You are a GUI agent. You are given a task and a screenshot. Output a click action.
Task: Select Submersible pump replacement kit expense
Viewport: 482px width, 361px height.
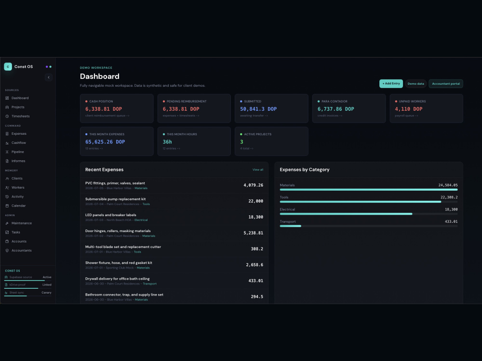point(174,201)
